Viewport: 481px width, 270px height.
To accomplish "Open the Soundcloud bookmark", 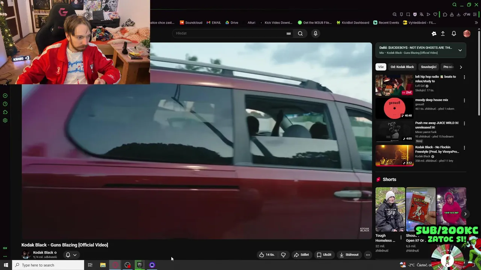I will click(191, 22).
